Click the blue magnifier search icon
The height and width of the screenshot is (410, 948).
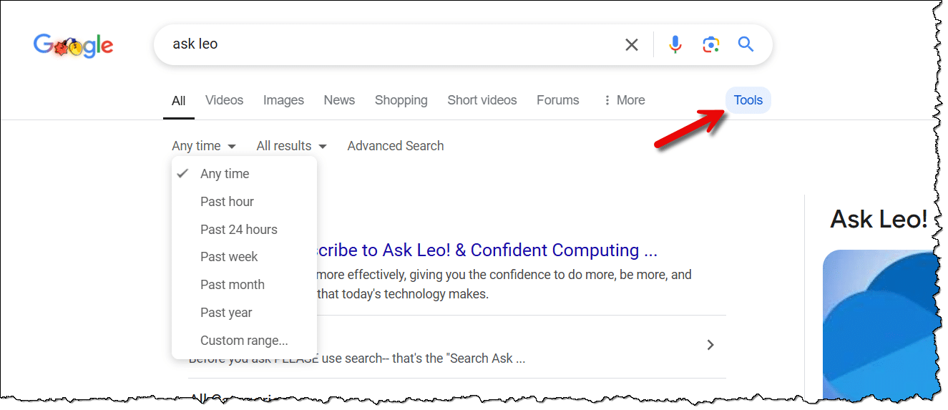pyautogui.click(x=746, y=44)
